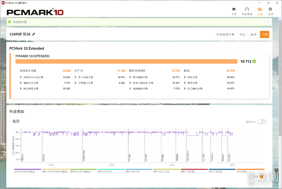The height and width of the screenshot is (189, 282).
Task: Click the overall score 10 712
Action: click(246, 62)
